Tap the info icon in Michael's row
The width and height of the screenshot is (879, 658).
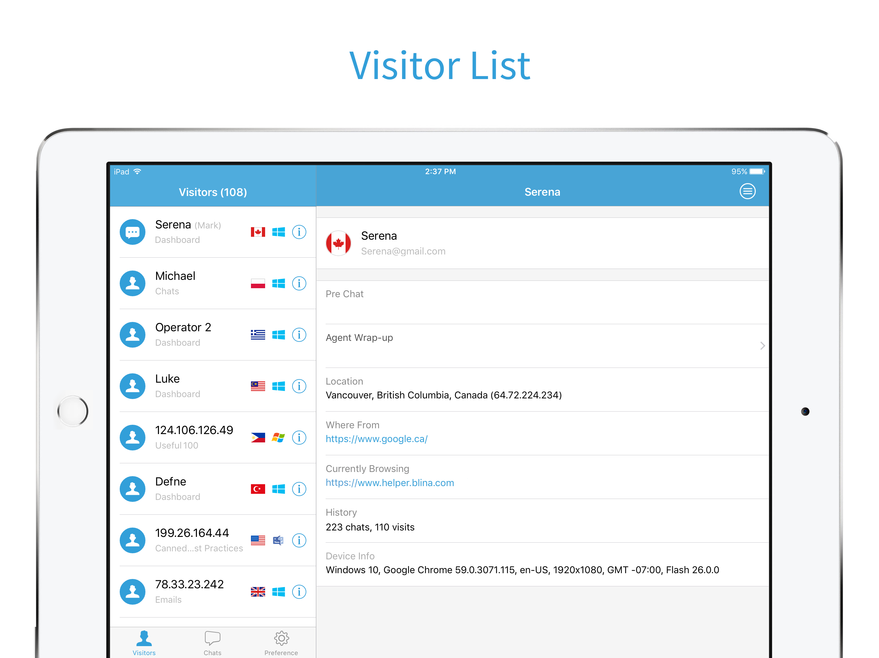pos(299,283)
